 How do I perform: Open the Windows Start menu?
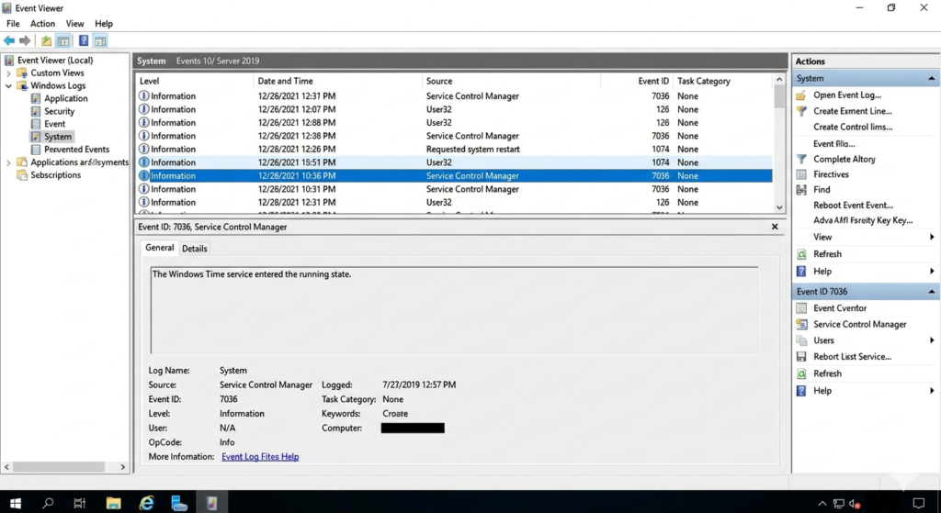click(x=16, y=502)
